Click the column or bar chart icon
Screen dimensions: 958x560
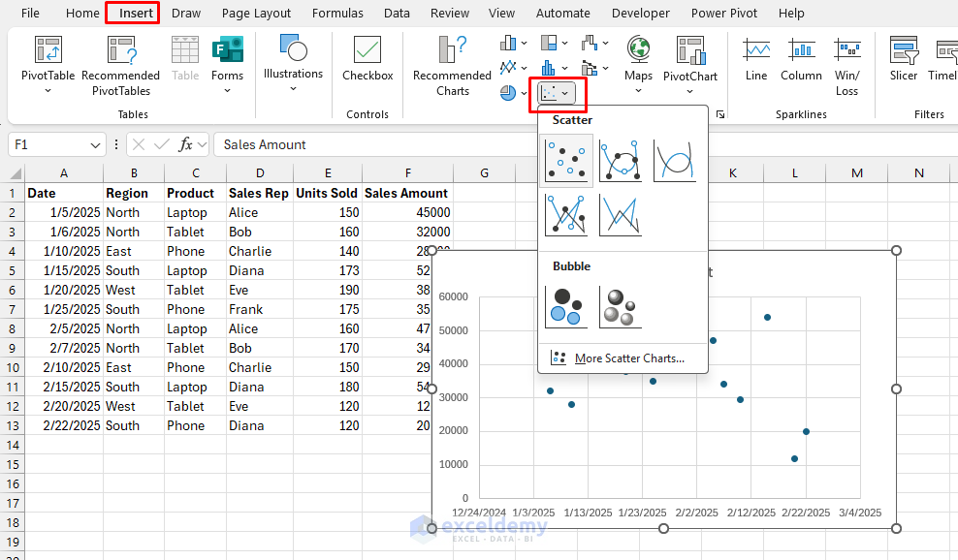point(508,43)
